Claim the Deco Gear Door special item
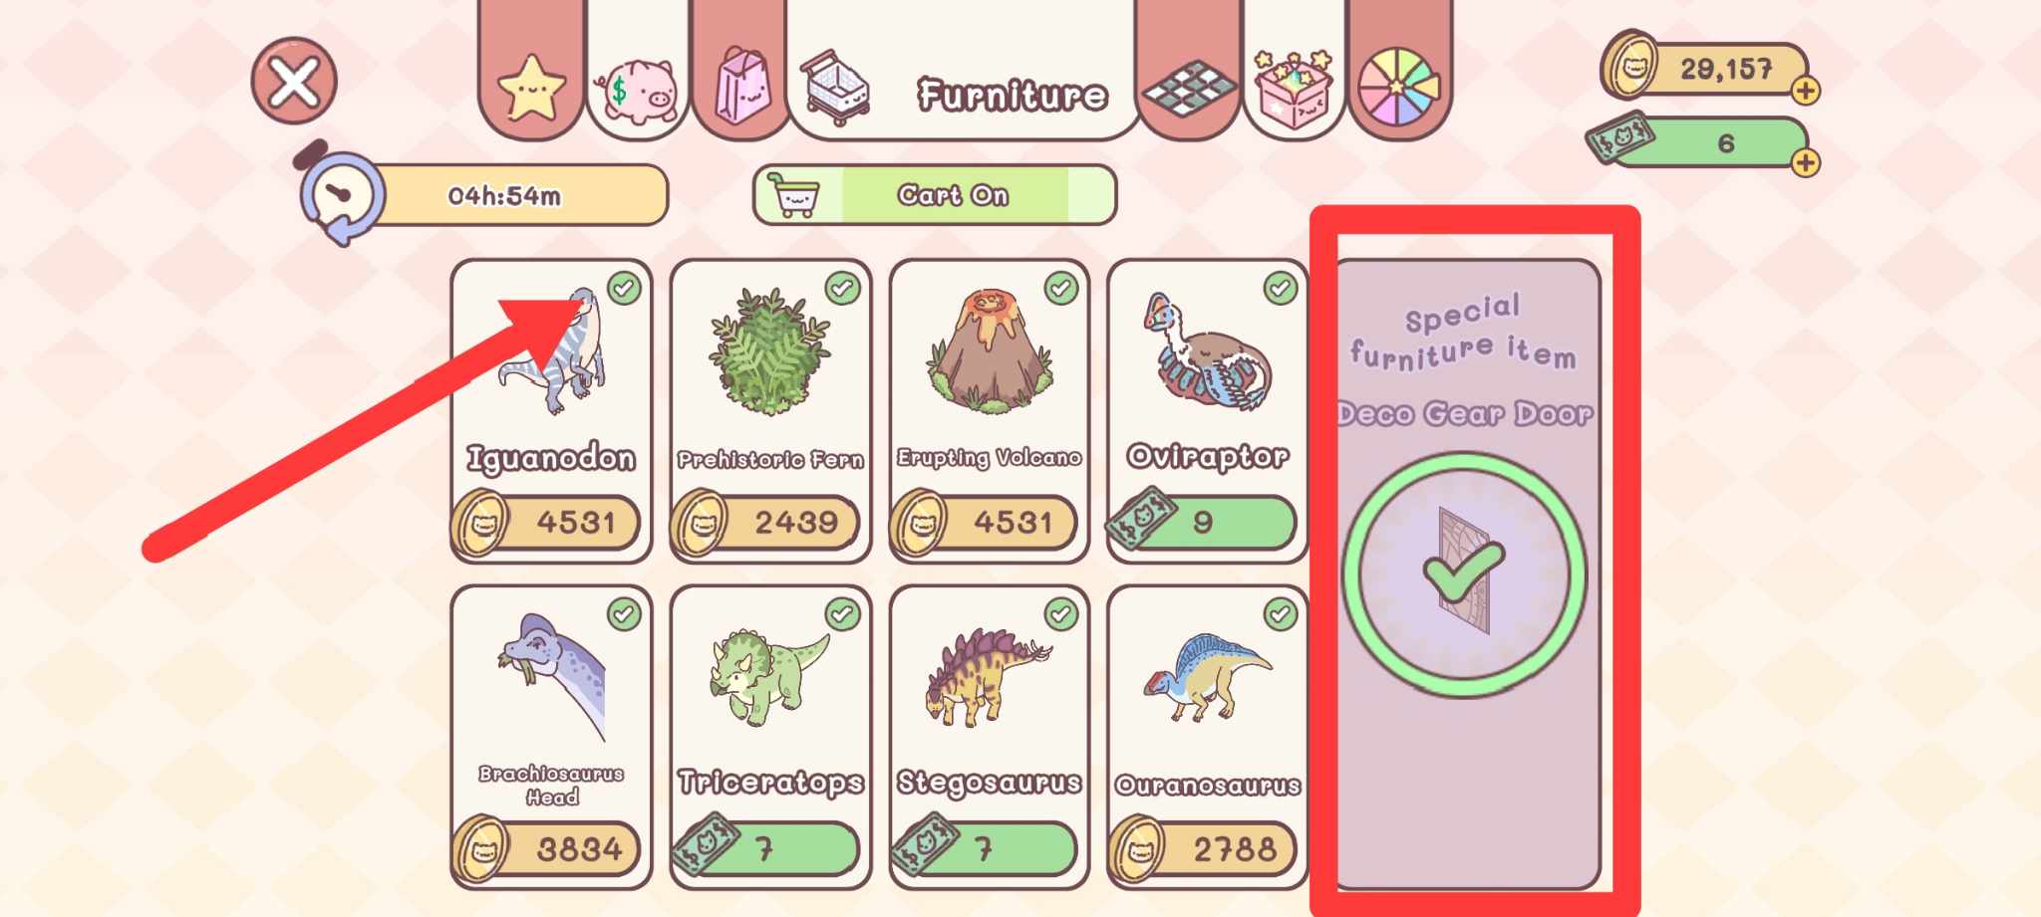The height and width of the screenshot is (917, 2041). pos(1464,574)
